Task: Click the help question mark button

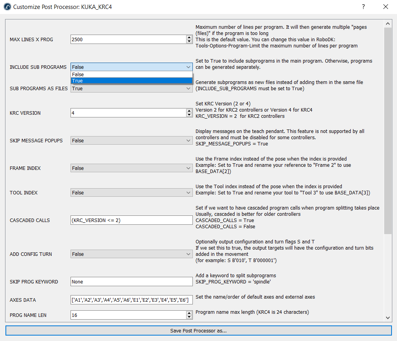Action: pyautogui.click(x=363, y=7)
